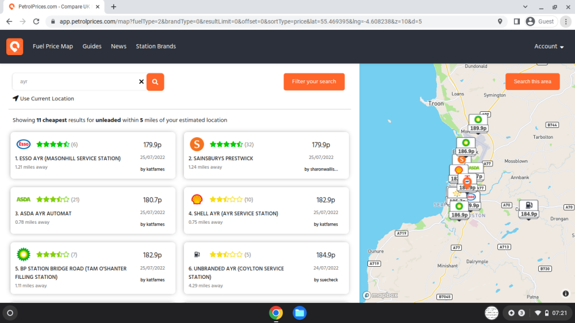Click location permission icon in address bar
This screenshot has width=575, height=323.
coord(500,22)
